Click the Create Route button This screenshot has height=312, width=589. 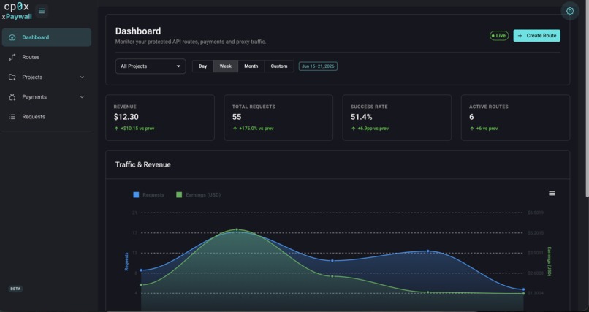(x=537, y=36)
